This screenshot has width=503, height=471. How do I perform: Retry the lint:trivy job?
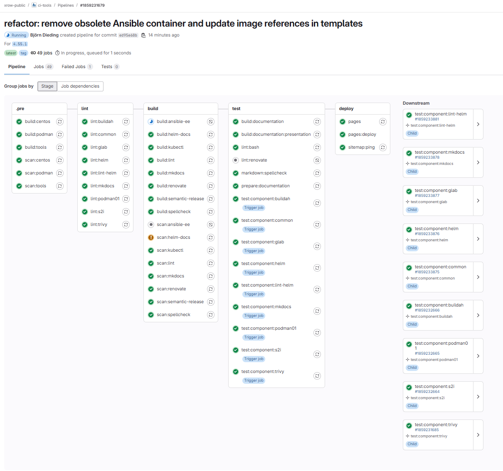pyautogui.click(x=126, y=224)
